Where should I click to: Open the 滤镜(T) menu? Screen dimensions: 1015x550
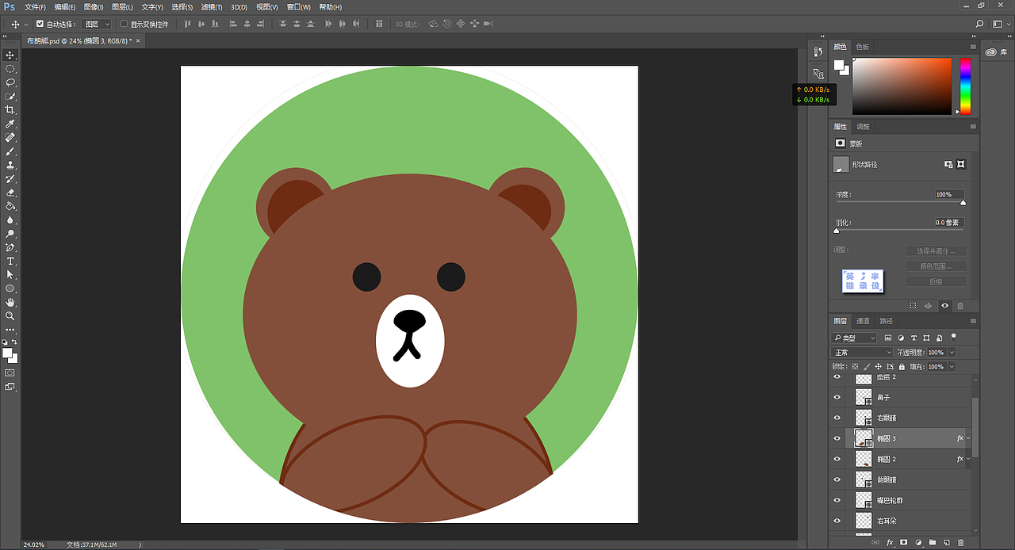[x=212, y=7]
